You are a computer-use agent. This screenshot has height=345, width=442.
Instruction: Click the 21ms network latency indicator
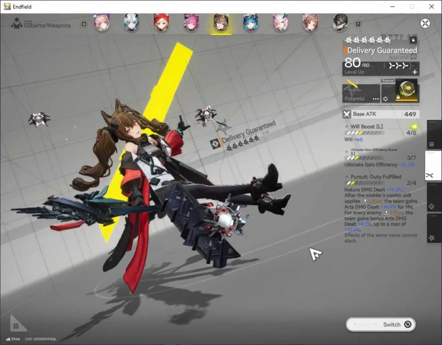pos(13,339)
